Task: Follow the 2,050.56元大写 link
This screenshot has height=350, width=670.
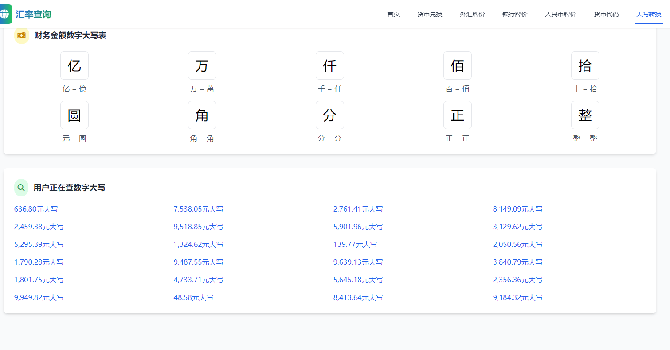Action: click(518, 244)
